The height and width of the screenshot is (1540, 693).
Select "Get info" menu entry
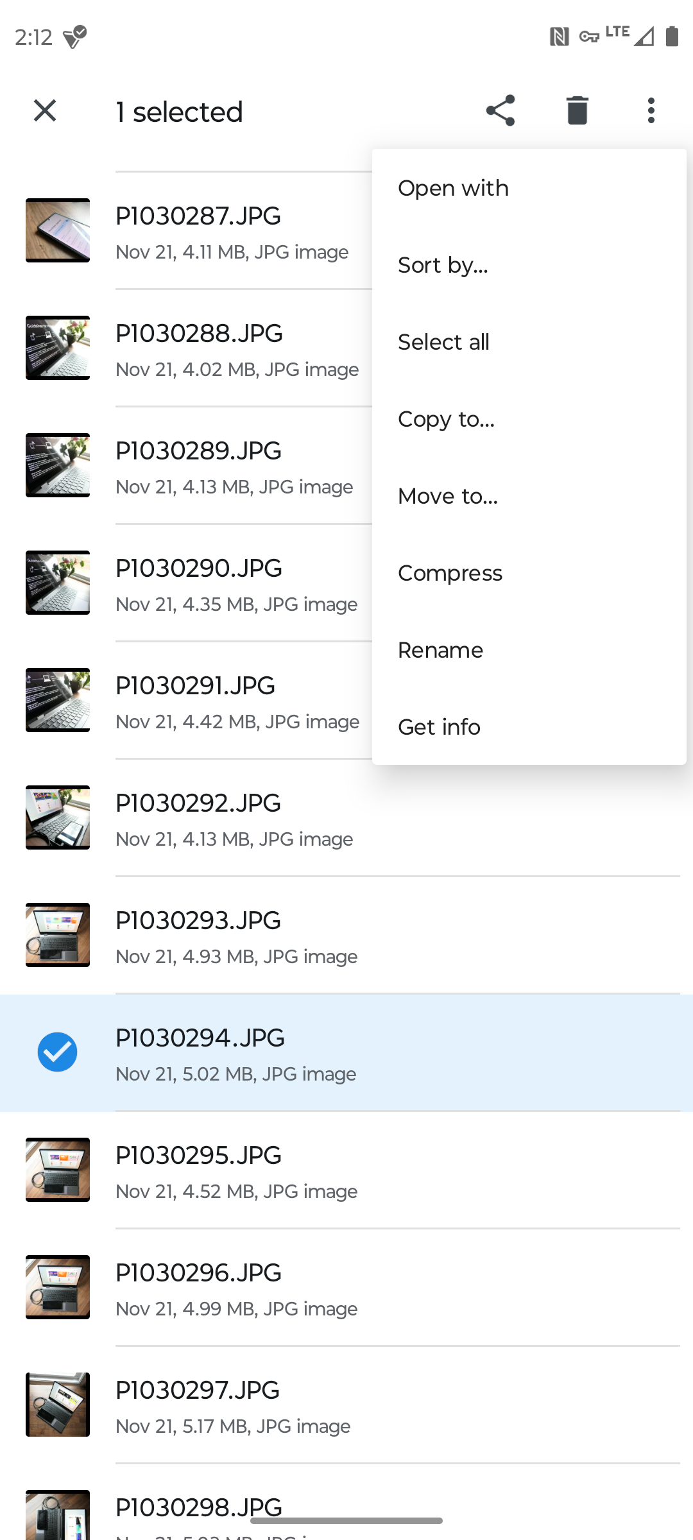tap(439, 727)
